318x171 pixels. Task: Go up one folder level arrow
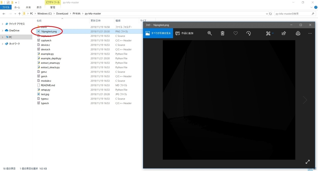pos(19,14)
